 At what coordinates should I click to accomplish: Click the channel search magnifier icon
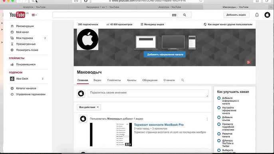(183, 80)
